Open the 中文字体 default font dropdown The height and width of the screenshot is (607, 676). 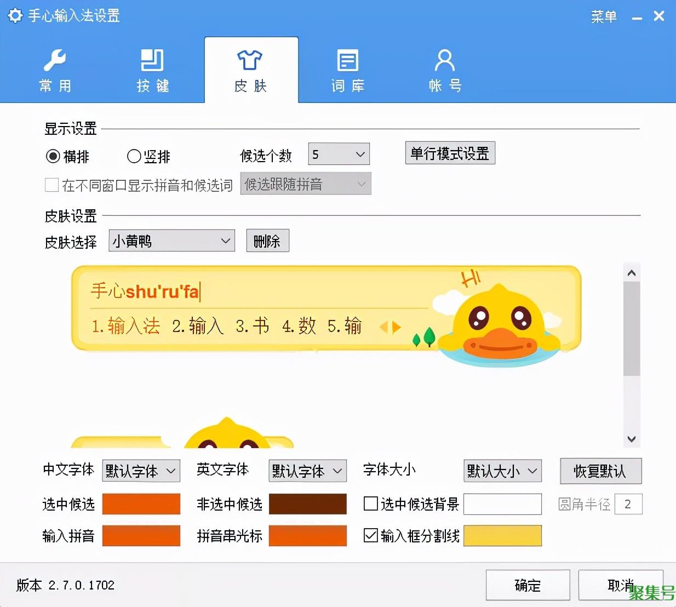tap(141, 471)
